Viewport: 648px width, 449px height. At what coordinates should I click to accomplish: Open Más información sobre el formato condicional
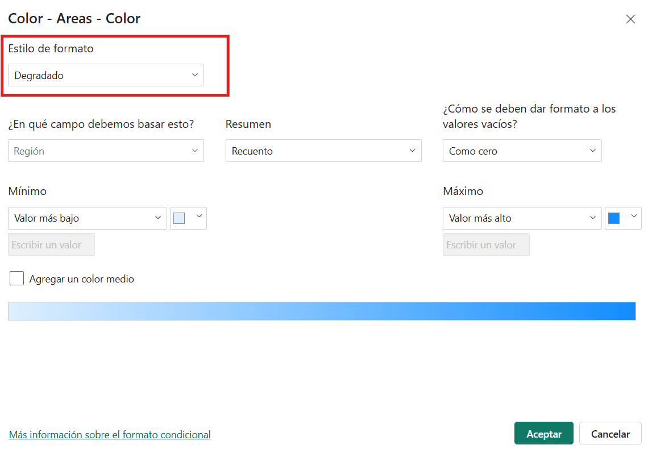point(110,434)
